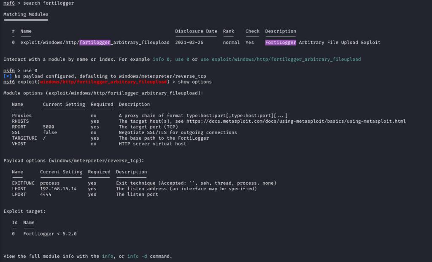Click the 'show options' command

coord(195,82)
